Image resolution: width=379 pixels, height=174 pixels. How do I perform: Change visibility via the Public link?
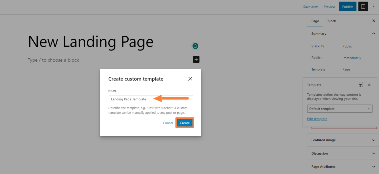point(347,46)
